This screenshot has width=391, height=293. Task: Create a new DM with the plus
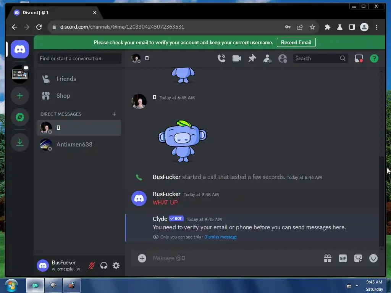tap(114, 114)
